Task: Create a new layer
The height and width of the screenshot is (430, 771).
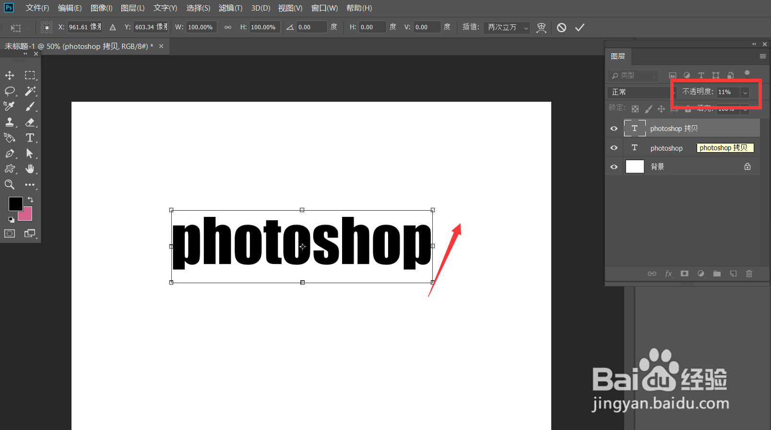Action: point(733,274)
